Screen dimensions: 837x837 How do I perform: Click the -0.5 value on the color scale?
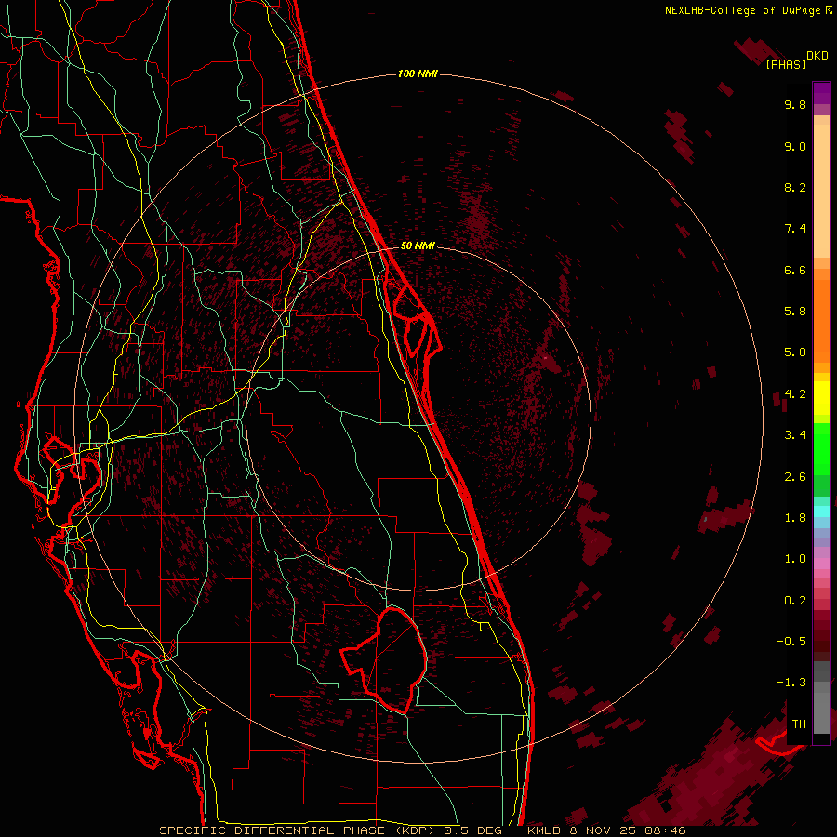pos(791,642)
